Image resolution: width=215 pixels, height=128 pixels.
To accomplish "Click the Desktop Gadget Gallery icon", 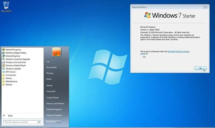I will click(3, 53).
